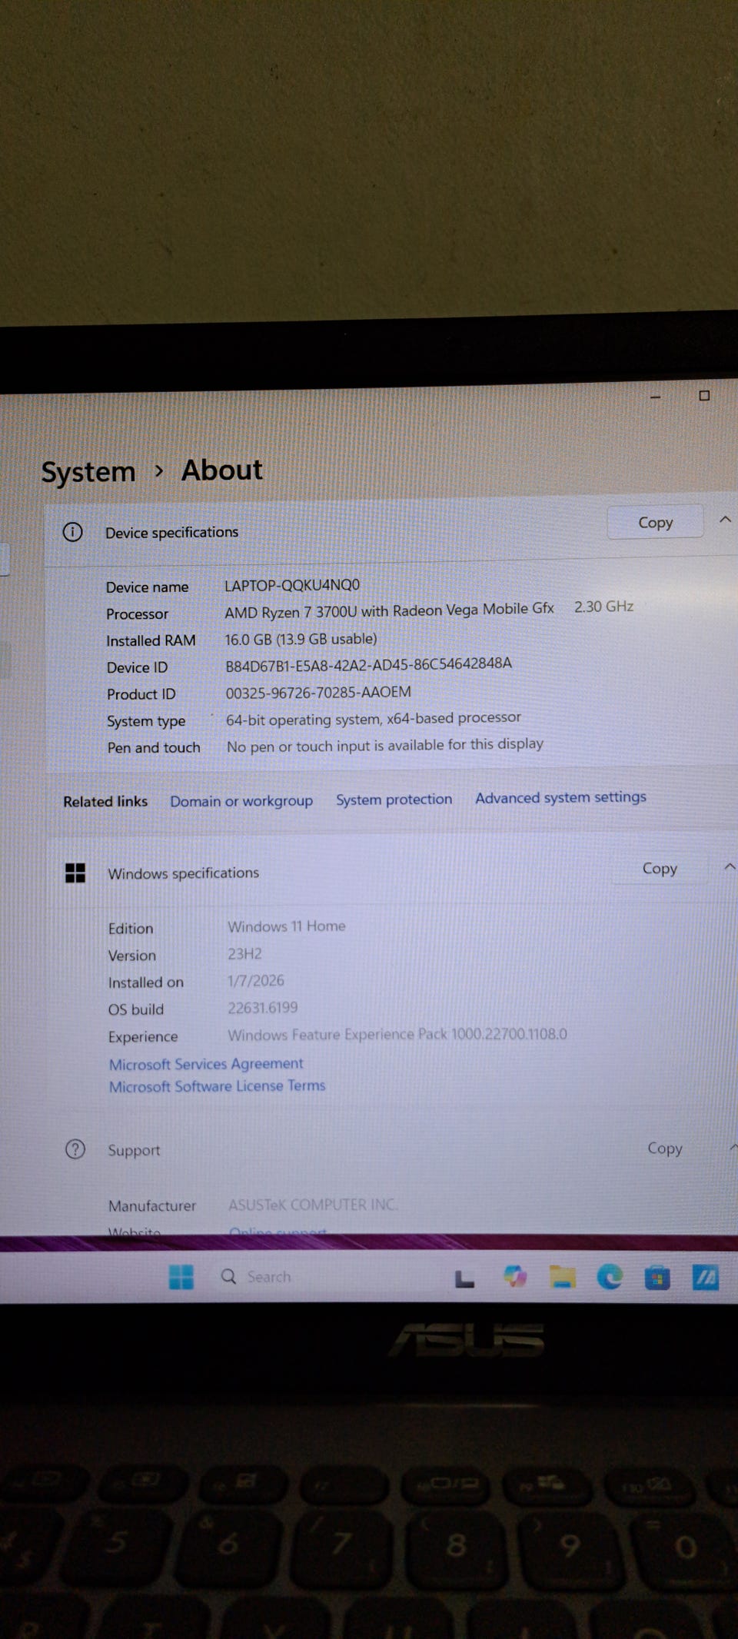Viewport: 738px width, 1639px height.
Task: Open File Explorer from taskbar
Action: tap(563, 1277)
